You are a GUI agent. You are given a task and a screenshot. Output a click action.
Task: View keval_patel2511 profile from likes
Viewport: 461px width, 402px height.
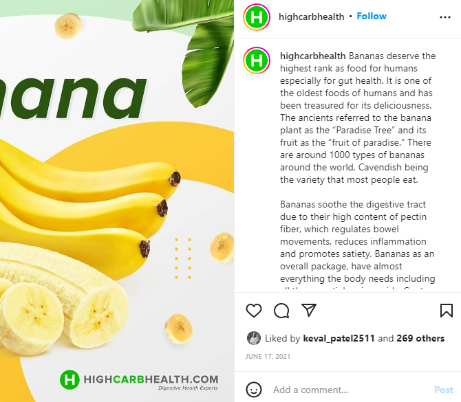click(x=339, y=338)
